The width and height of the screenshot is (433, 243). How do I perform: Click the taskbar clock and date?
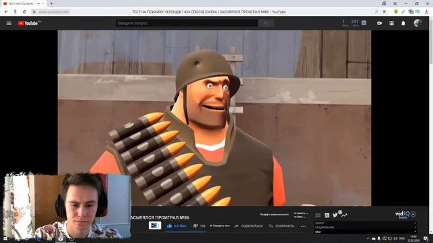coord(413,238)
